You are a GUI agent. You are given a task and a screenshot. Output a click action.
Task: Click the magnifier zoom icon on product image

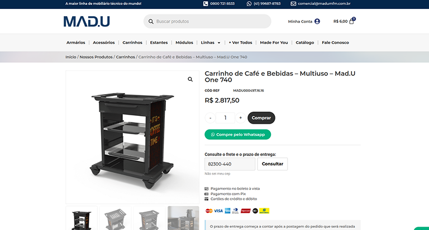190,80
